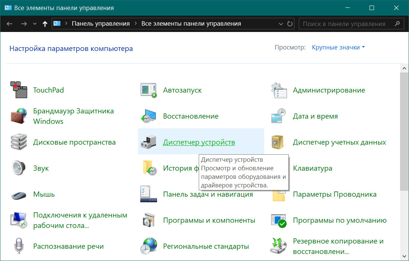
Task: Click the Распознавание речи microphone icon
Action: [x=19, y=246]
